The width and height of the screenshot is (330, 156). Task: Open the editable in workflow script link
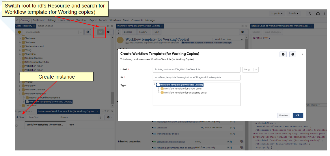click(171, 142)
